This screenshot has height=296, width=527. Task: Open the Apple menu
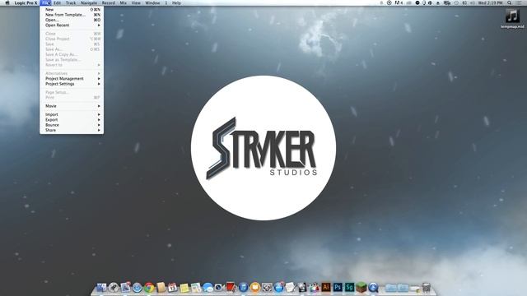click(7, 2)
